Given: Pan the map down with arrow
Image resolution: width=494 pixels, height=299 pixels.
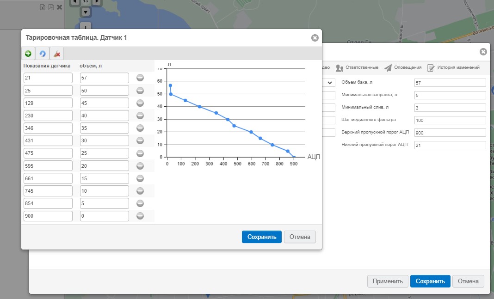Looking at the screenshot, I should pyautogui.click(x=85, y=12).
